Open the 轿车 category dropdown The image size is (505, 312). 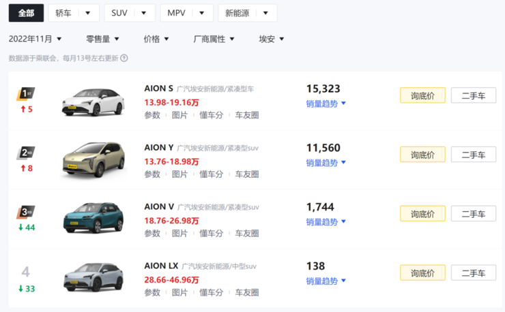[x=74, y=13]
